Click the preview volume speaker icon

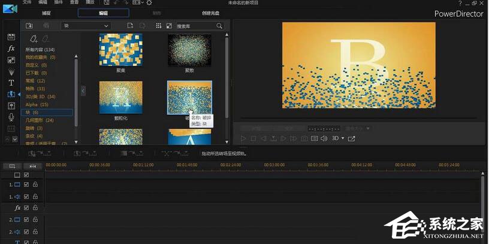(324, 138)
